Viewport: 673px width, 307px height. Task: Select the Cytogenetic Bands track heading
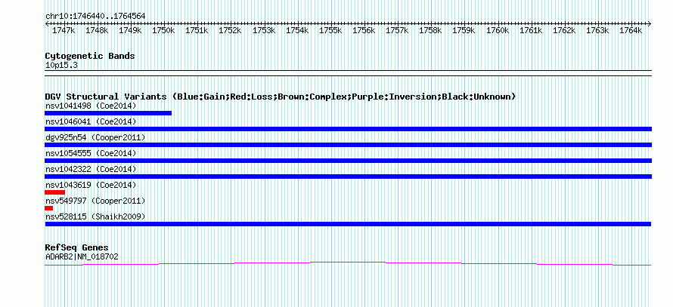[90, 56]
